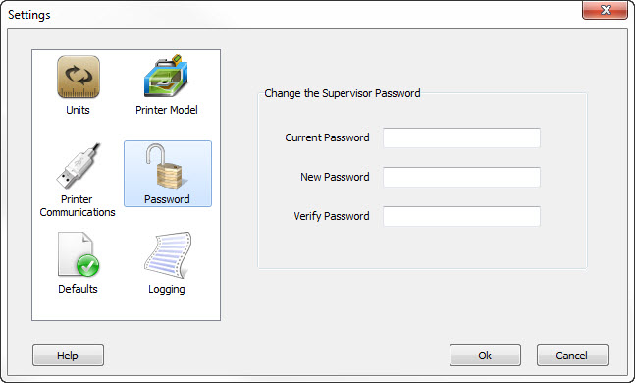Focus the New Password input field
Viewport: 635px width, 383px height.
tap(461, 177)
